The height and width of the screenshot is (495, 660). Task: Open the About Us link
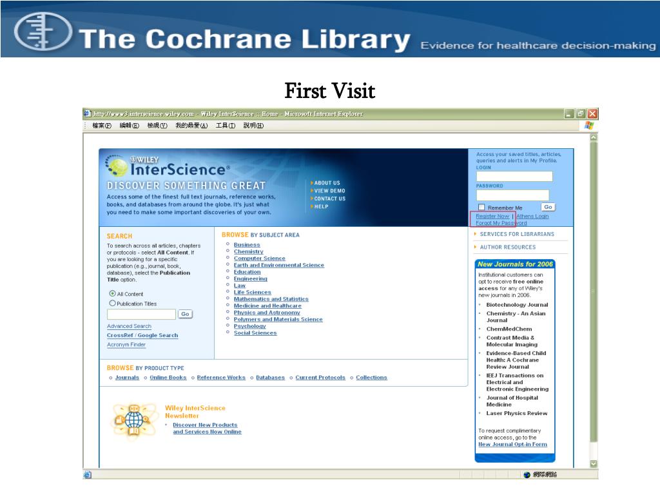click(327, 183)
